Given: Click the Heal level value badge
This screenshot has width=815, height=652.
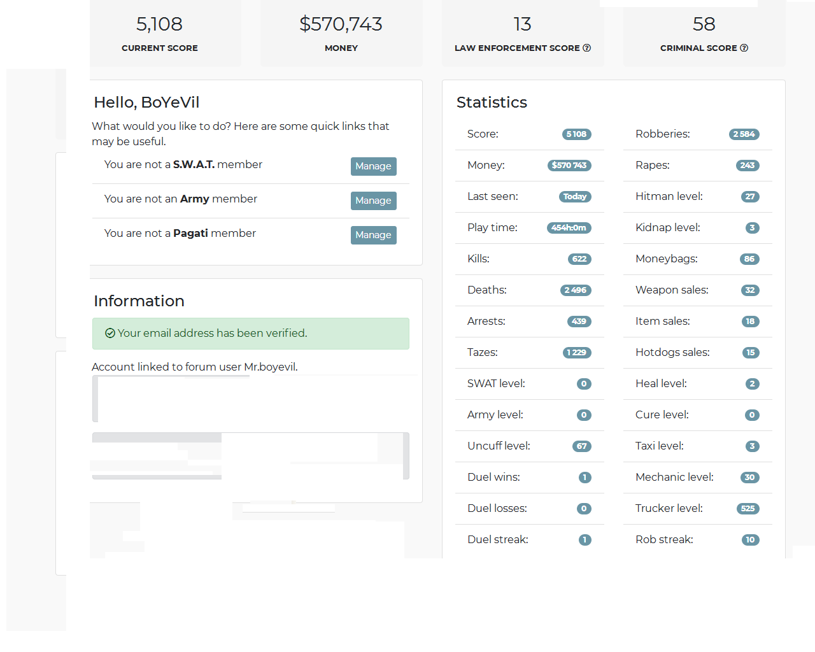Looking at the screenshot, I should [753, 384].
